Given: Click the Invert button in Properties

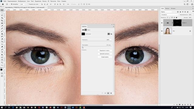Looking at the screenshot, I should pyautogui.click(x=105, y=57).
